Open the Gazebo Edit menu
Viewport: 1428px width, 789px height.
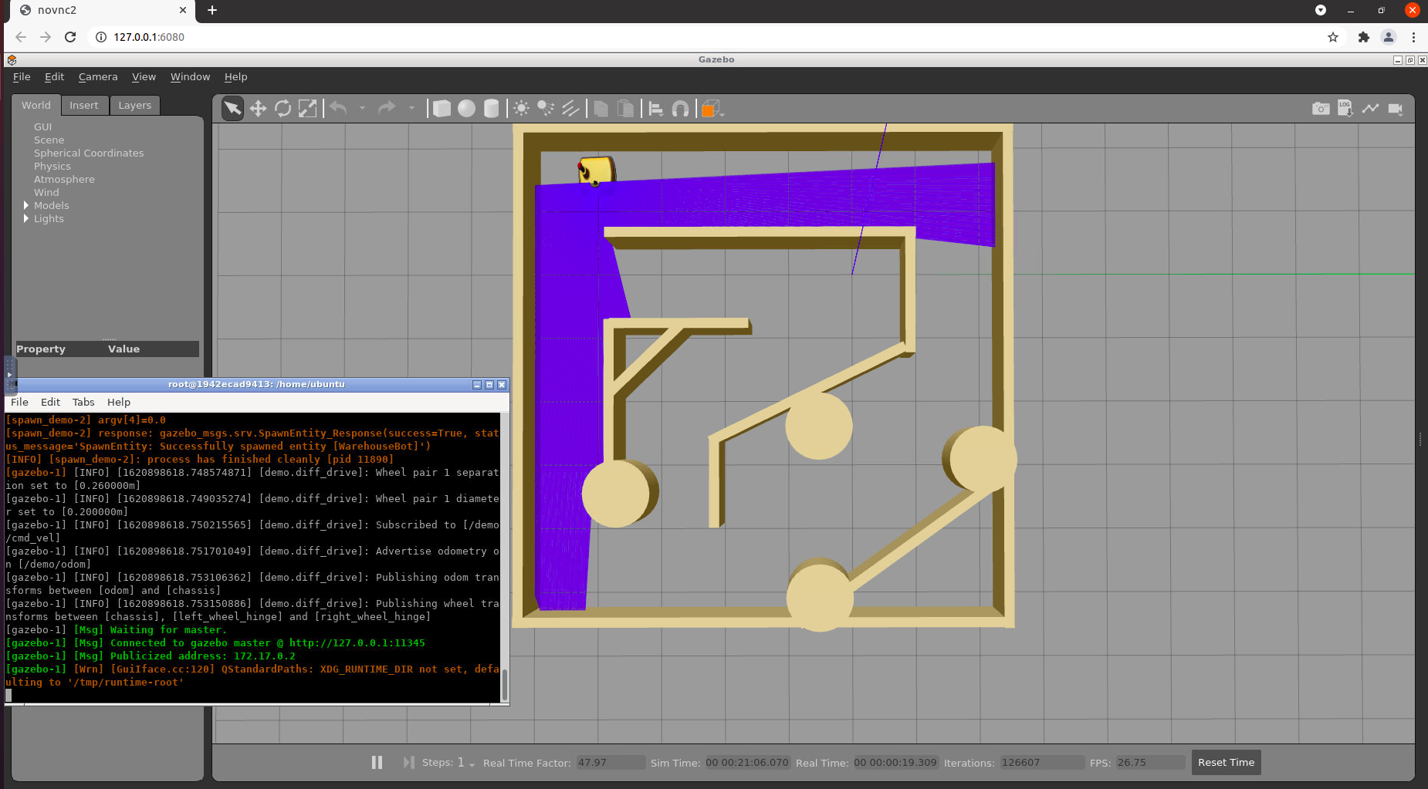click(x=54, y=76)
